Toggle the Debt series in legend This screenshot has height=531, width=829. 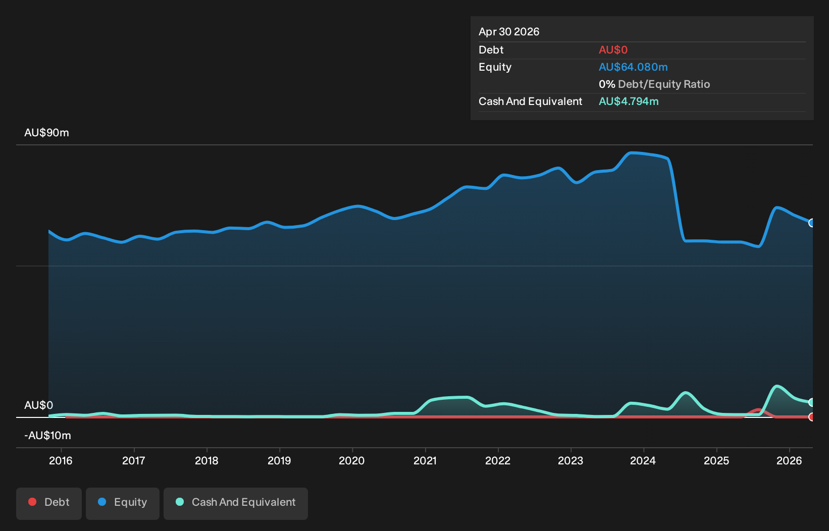[49, 503]
